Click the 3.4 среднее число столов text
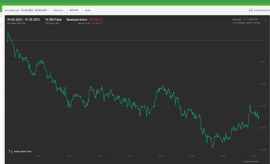The image size is (270, 164). point(246,23)
